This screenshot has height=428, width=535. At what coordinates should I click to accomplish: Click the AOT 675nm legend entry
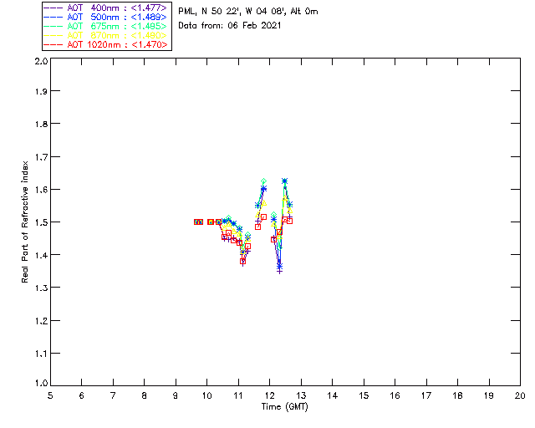[105, 26]
